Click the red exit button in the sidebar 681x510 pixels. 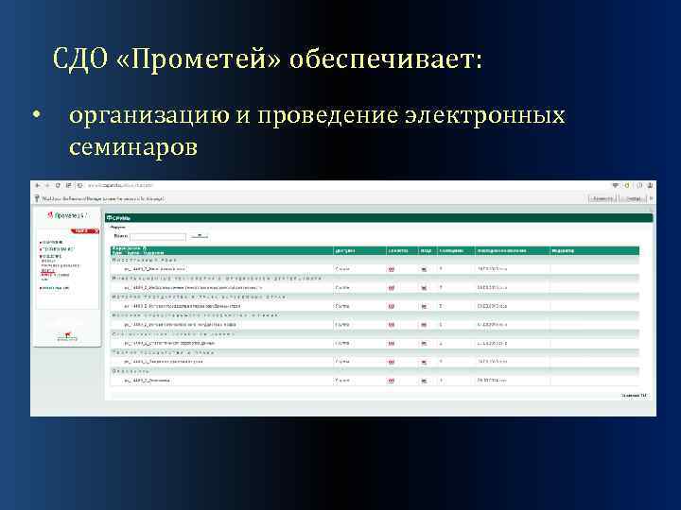click(84, 231)
